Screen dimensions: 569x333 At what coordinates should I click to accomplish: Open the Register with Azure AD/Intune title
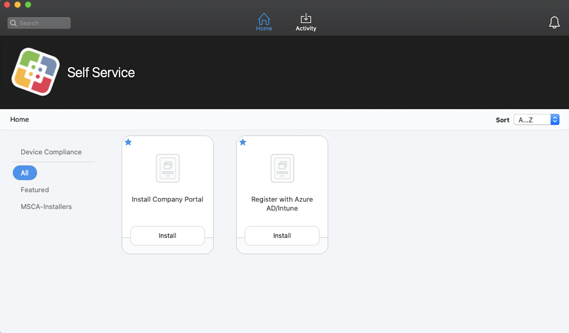click(282, 204)
